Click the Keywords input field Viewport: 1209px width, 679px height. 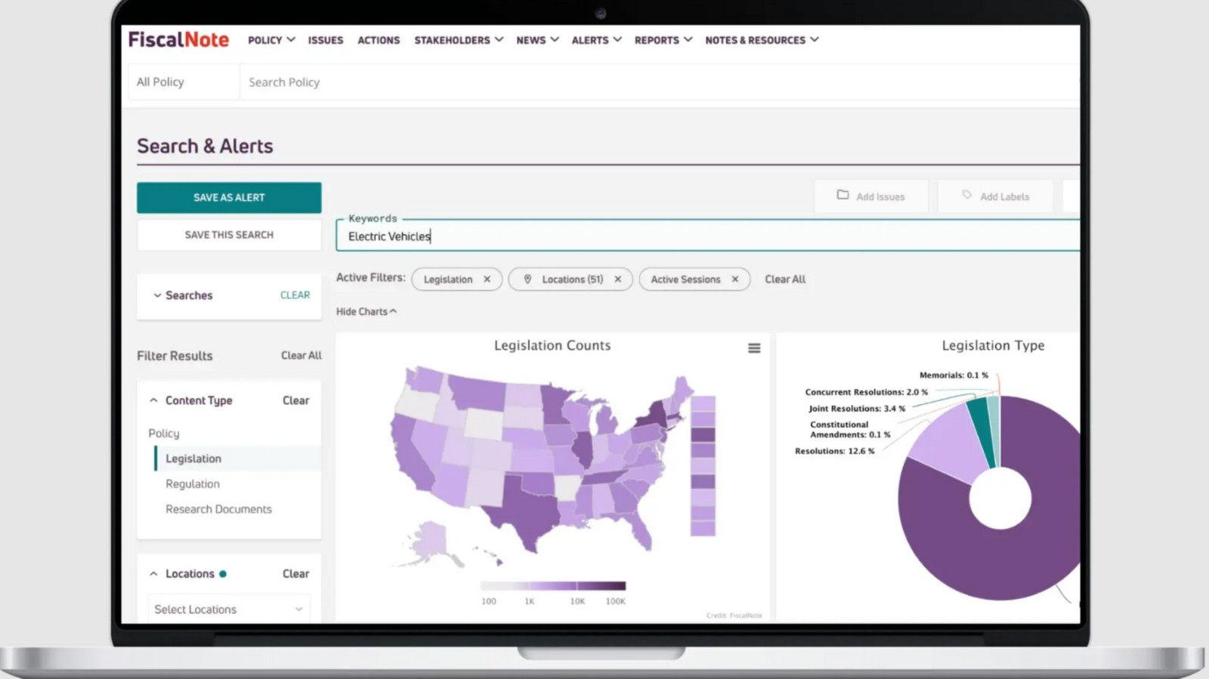click(707, 236)
